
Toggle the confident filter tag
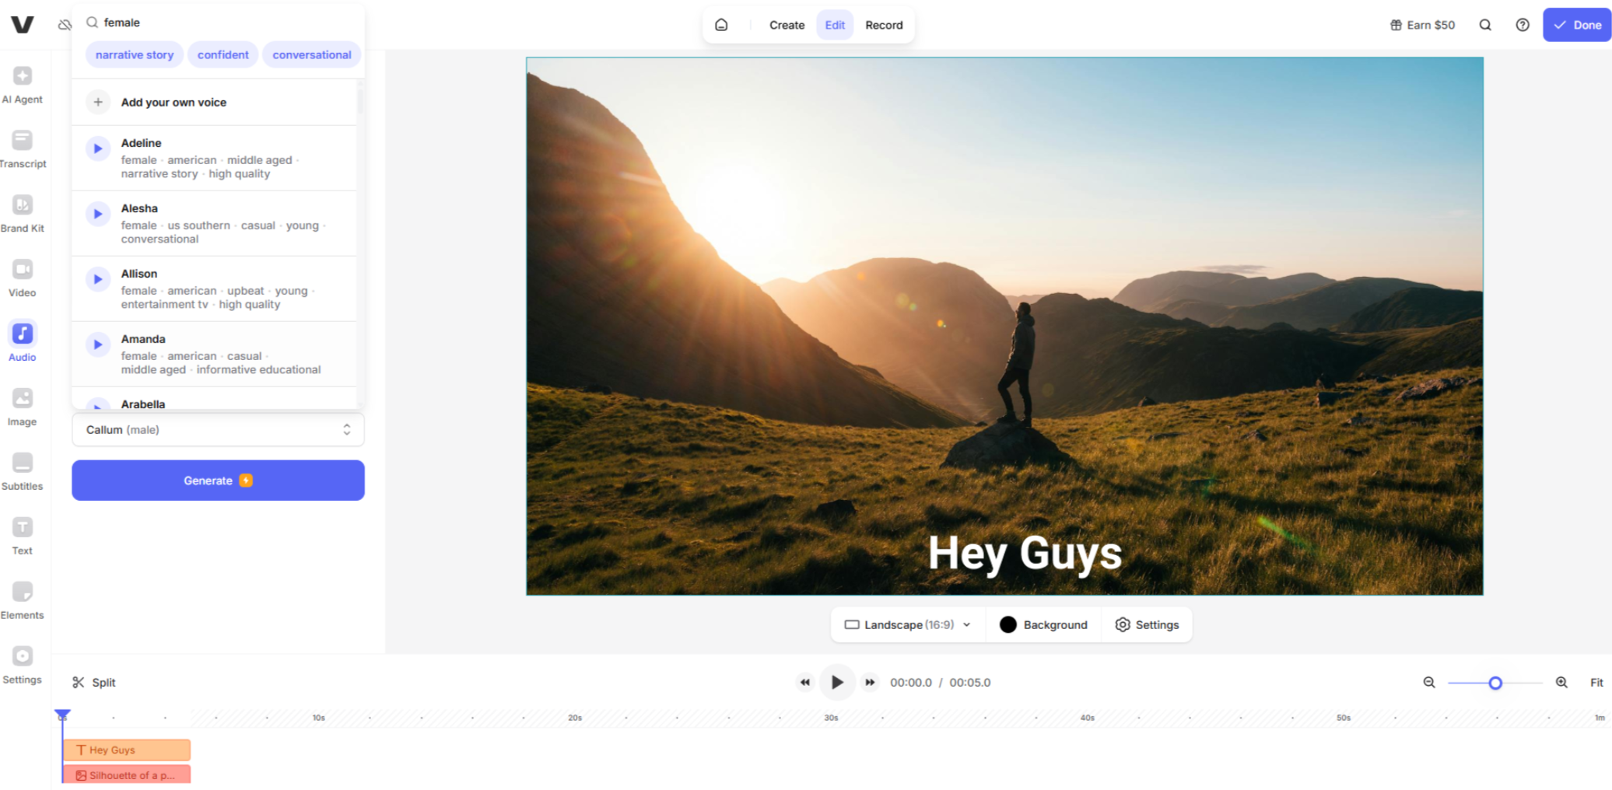click(223, 55)
